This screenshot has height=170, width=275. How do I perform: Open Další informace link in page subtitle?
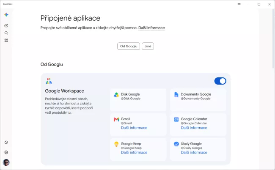click(151, 28)
